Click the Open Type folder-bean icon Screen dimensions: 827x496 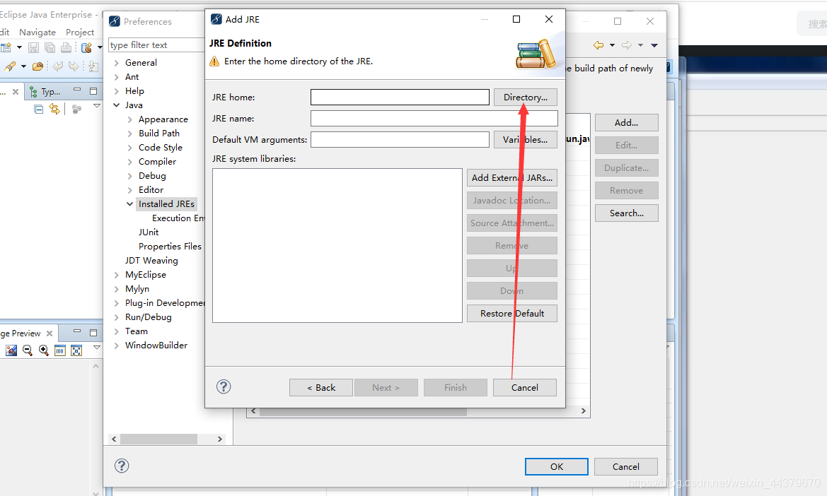pyautogui.click(x=37, y=66)
